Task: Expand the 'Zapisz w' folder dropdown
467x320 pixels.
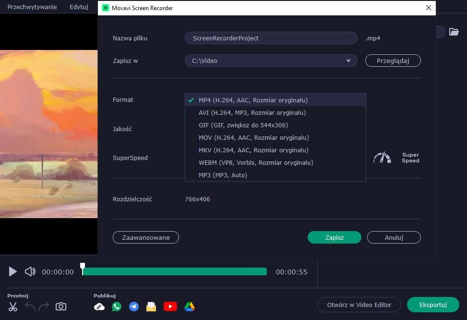Action: 348,61
